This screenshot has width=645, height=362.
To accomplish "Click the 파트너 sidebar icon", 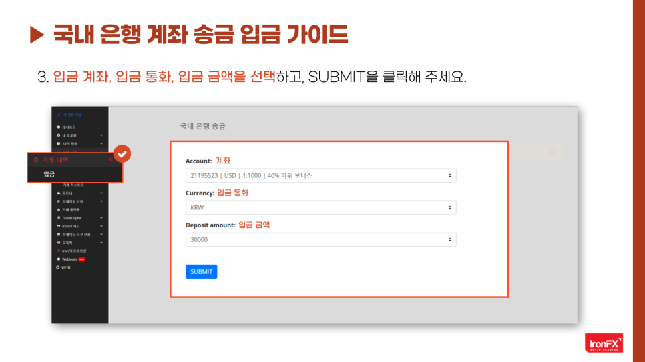I will (x=59, y=193).
